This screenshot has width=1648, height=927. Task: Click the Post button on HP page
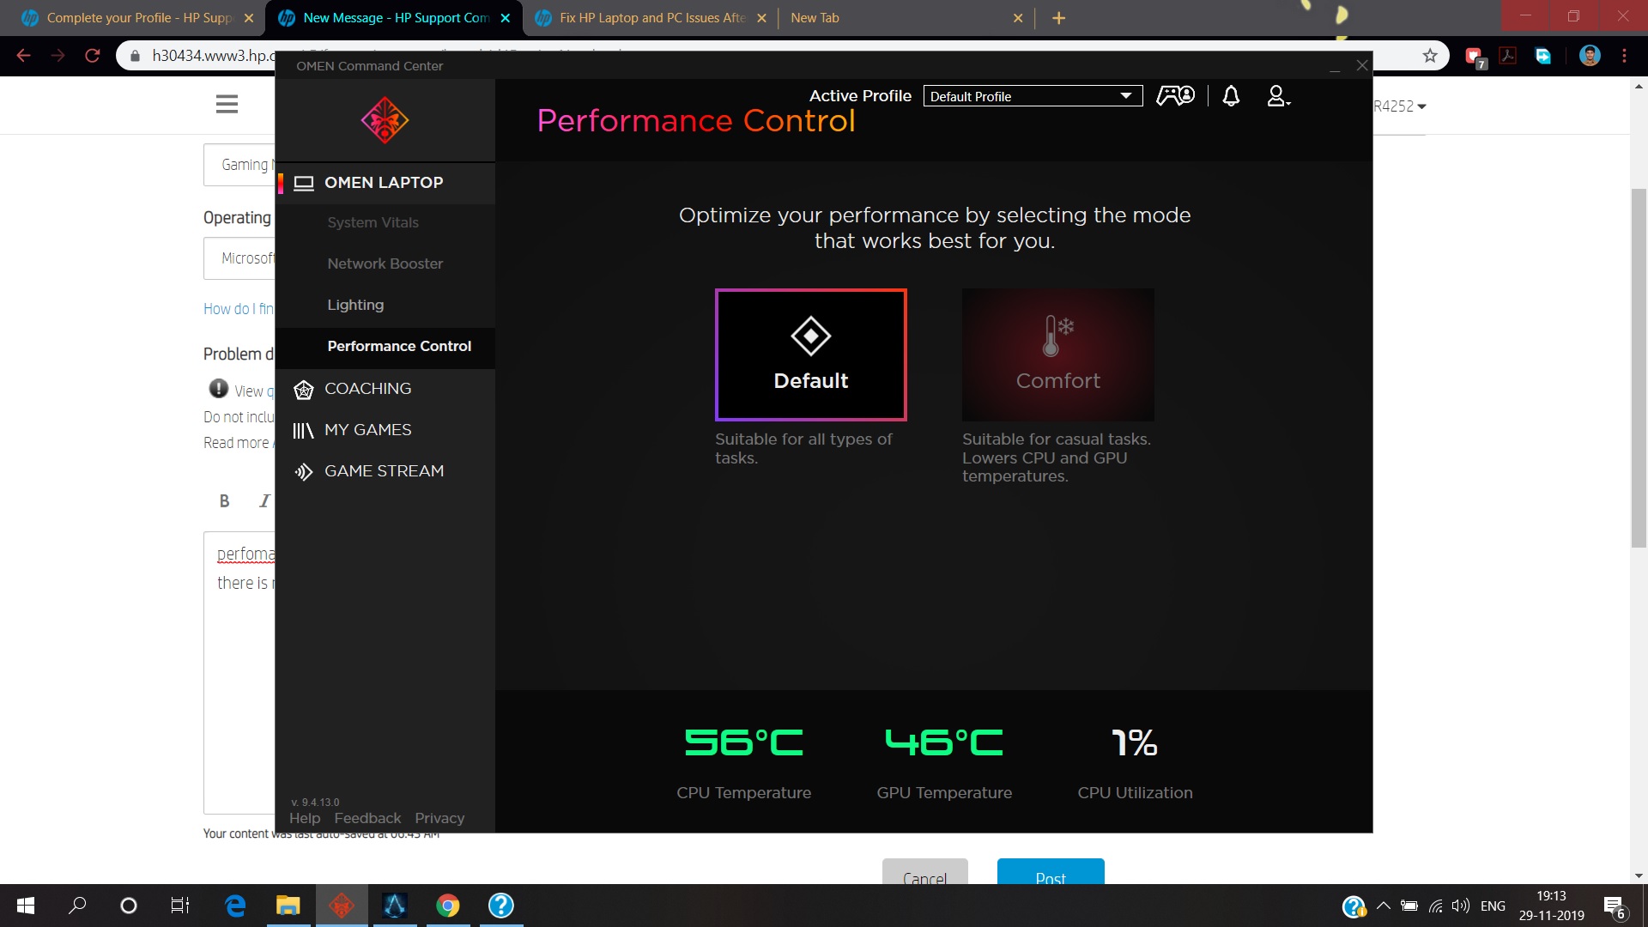tap(1051, 871)
